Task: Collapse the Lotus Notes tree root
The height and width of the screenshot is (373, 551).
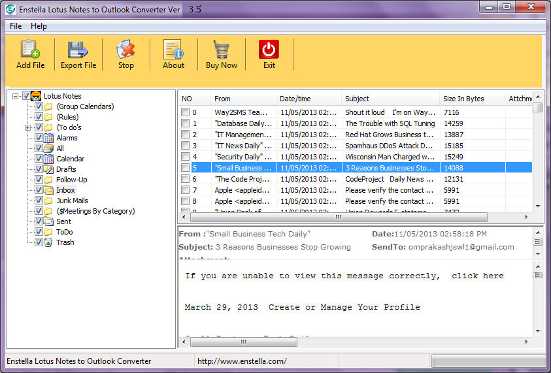Action: pos(15,96)
